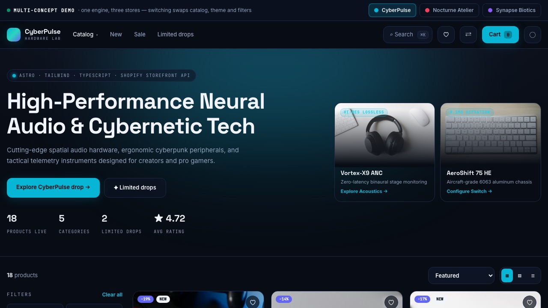Open Limited drops nav link
This screenshot has height=308, width=548.
point(176,34)
